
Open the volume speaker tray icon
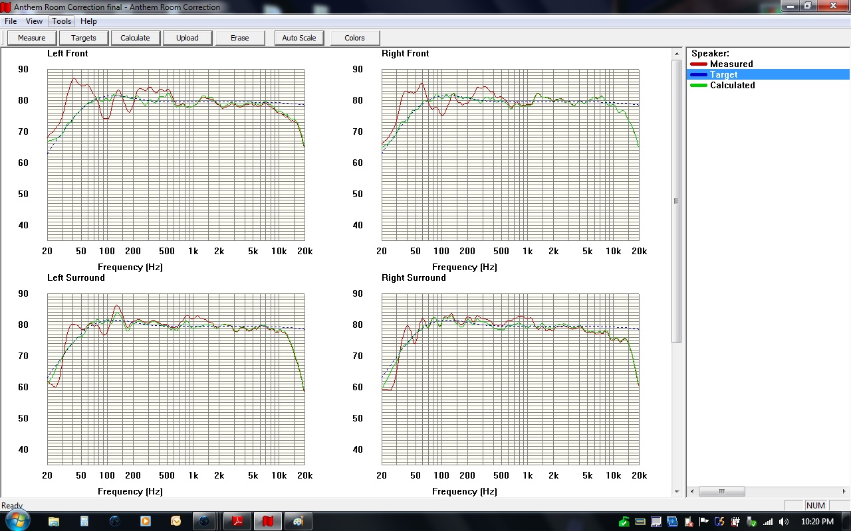pyautogui.click(x=784, y=522)
